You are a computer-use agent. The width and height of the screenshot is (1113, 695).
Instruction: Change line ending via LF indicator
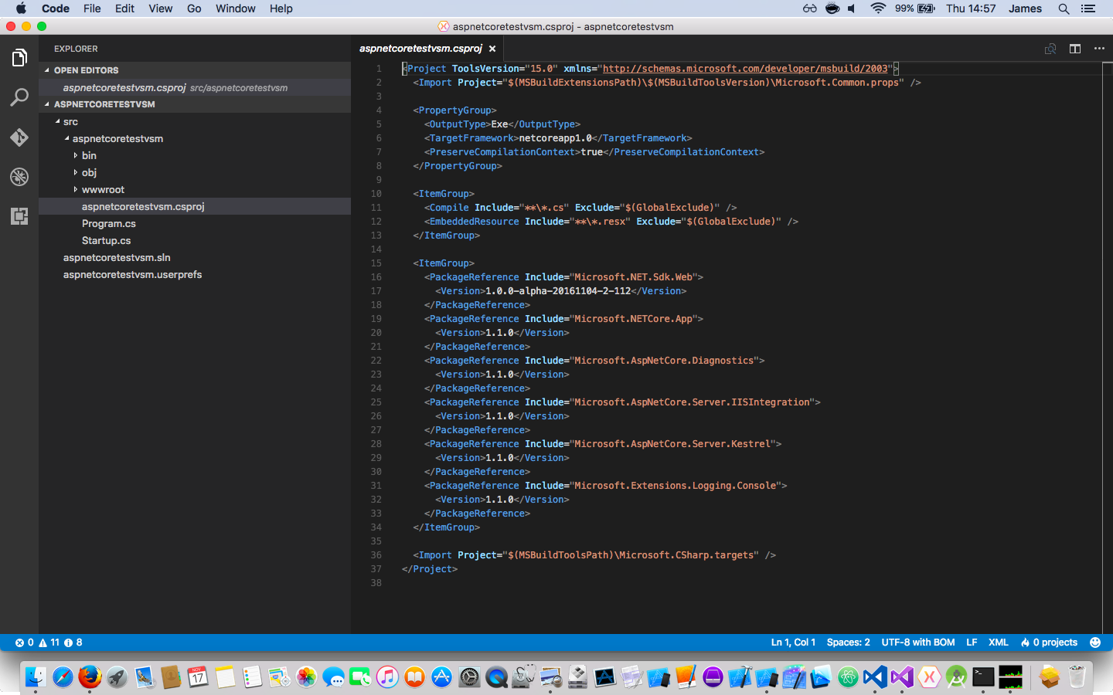pyautogui.click(x=972, y=642)
